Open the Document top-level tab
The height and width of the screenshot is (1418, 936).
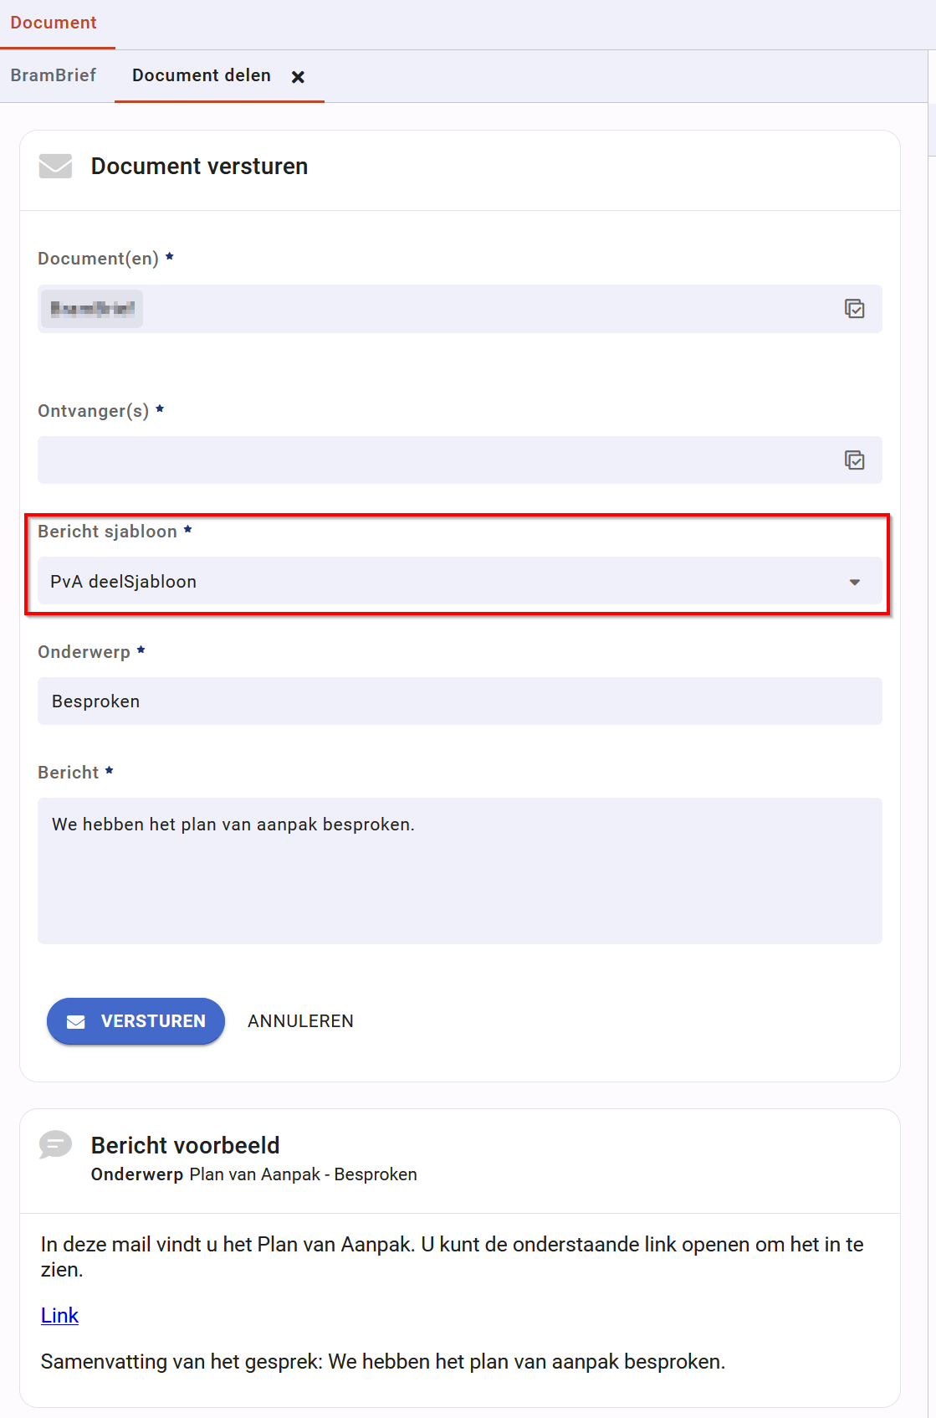click(x=54, y=23)
